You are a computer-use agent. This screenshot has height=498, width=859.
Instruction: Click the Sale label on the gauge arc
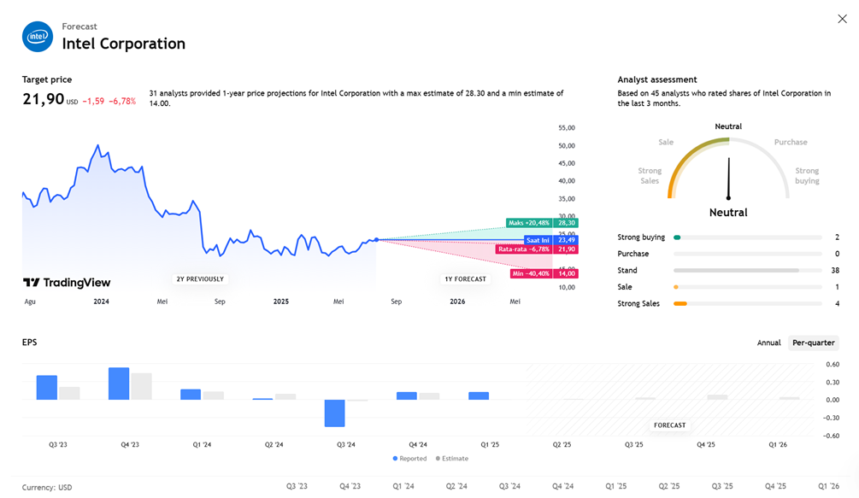(666, 143)
